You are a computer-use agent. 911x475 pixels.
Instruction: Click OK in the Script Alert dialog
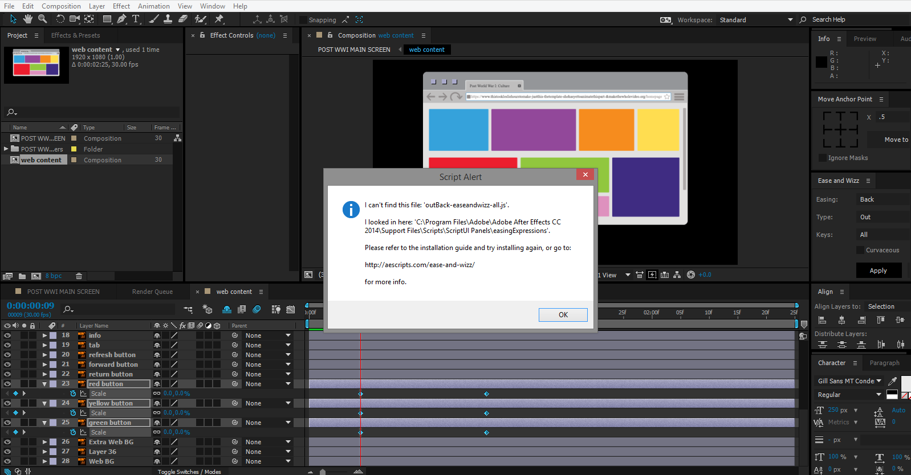pyautogui.click(x=563, y=315)
